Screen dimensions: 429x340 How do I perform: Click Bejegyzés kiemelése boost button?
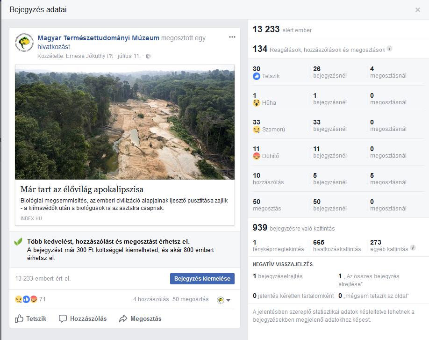tap(202, 278)
